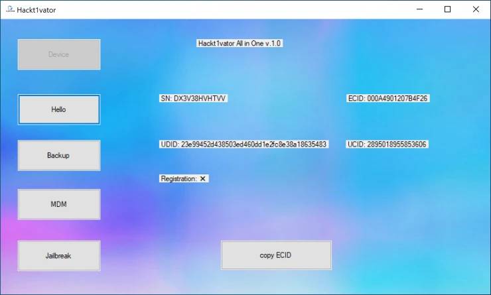The width and height of the screenshot is (491, 295).
Task: Select the MDM button
Action: point(59,204)
